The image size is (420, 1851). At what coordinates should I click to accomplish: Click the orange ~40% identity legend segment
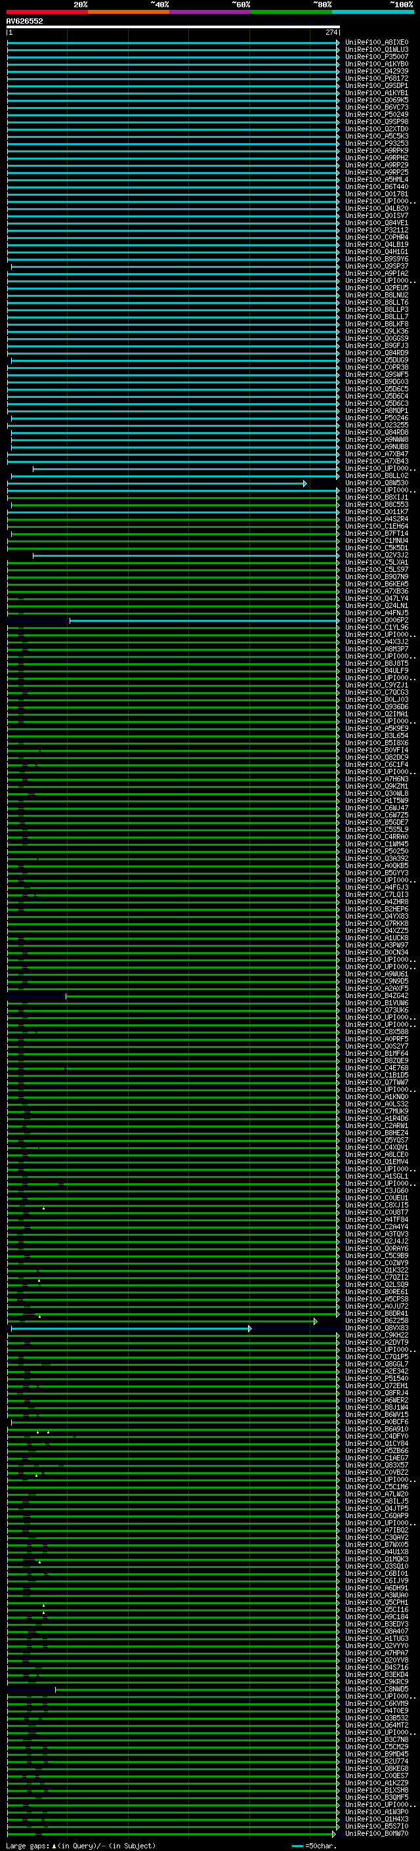coord(129,12)
